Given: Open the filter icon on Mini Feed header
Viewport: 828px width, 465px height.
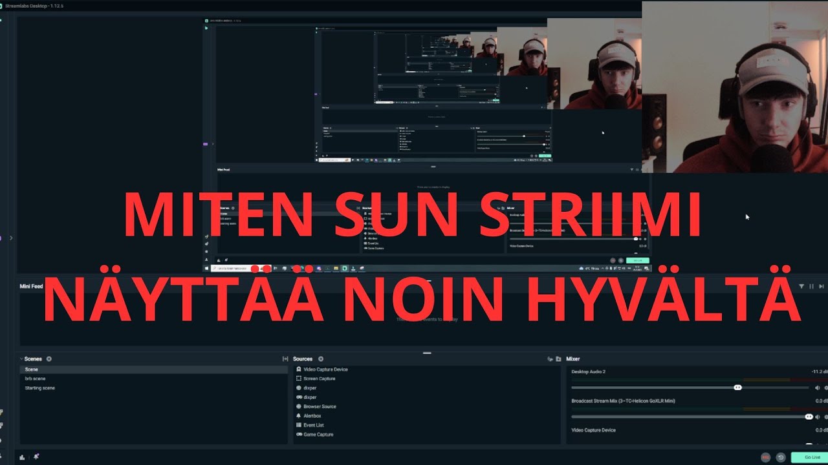Looking at the screenshot, I should [801, 286].
